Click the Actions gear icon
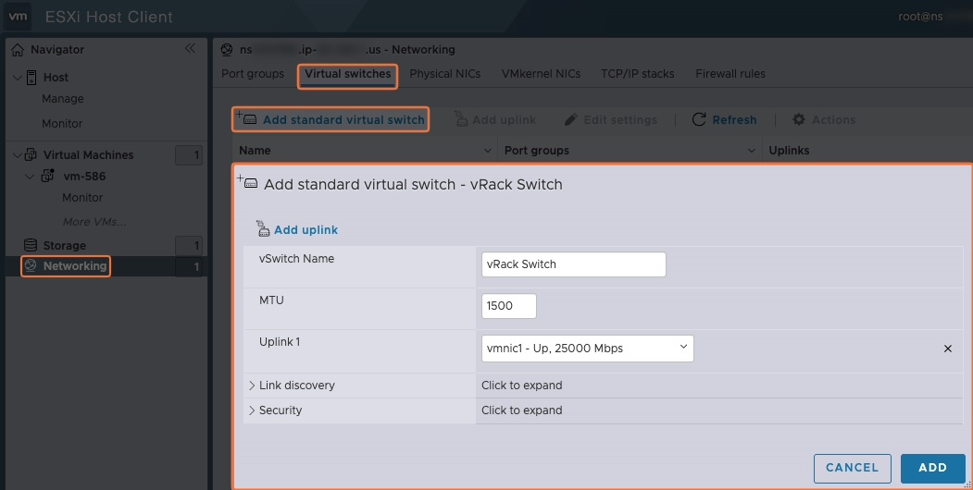The image size is (973, 490). (x=799, y=119)
